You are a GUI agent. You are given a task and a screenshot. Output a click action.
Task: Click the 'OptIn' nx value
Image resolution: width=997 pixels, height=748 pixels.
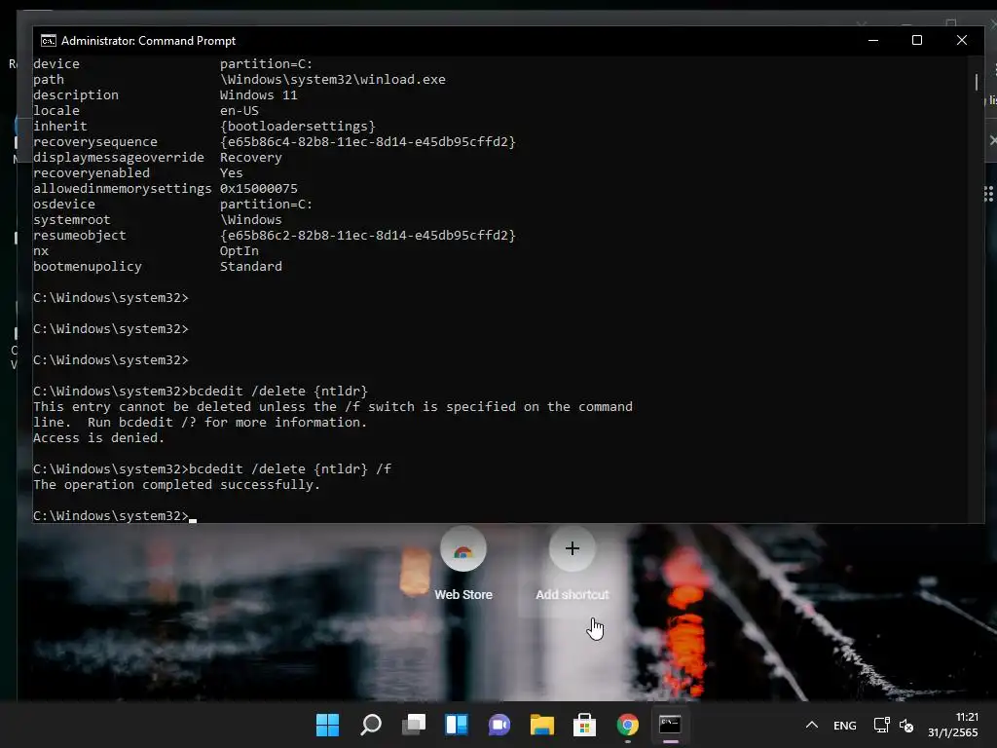pyautogui.click(x=240, y=250)
